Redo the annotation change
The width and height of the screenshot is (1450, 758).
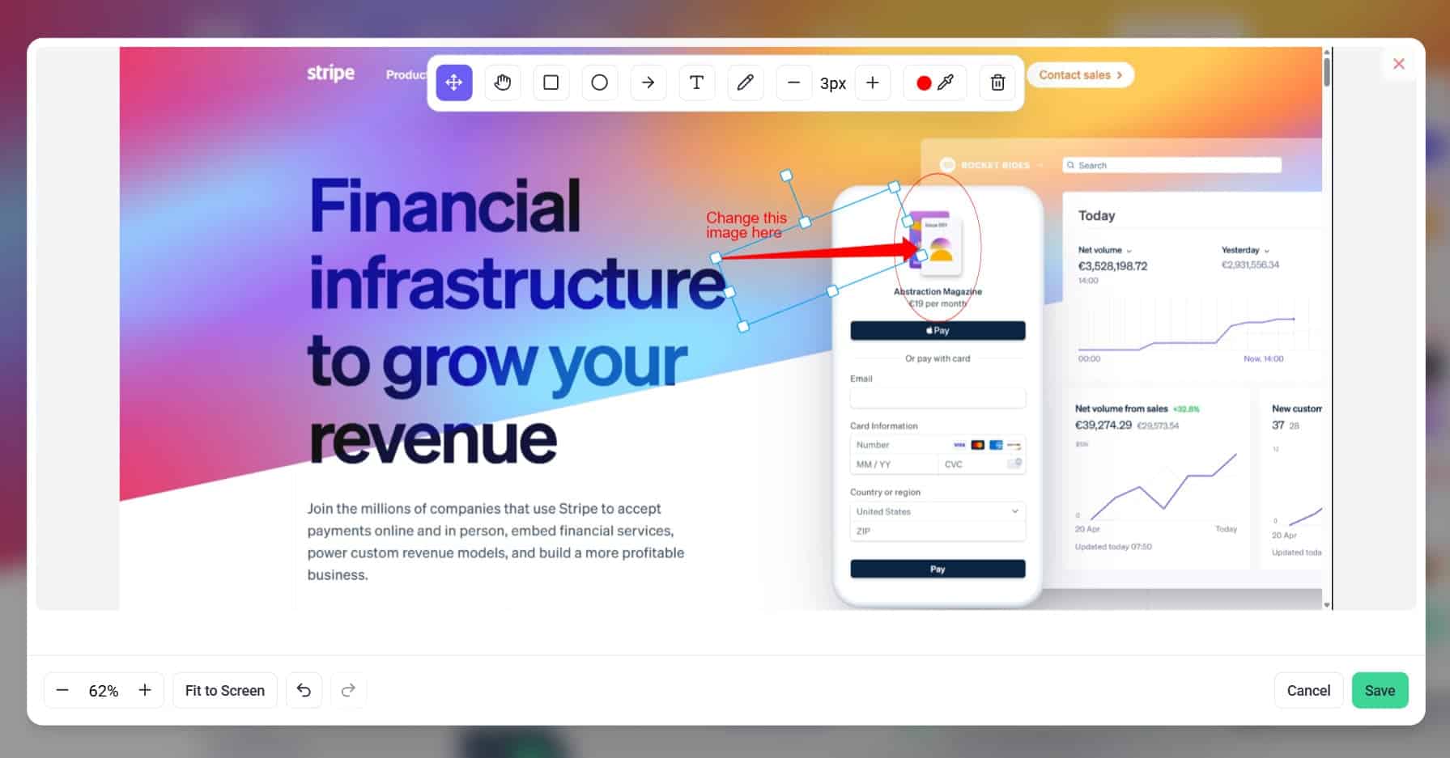(x=348, y=690)
